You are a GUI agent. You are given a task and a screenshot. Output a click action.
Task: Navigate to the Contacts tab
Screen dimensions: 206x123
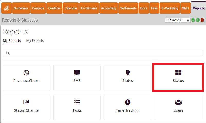point(38,8)
